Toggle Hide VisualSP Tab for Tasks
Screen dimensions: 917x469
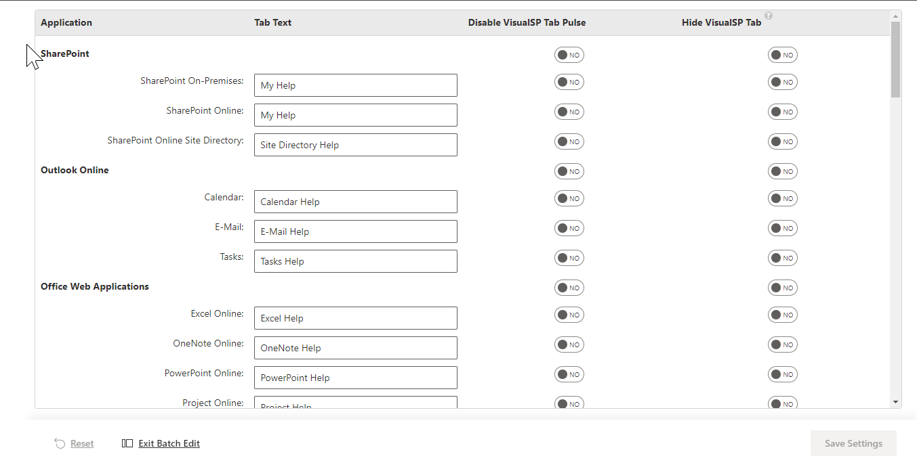[x=782, y=258]
